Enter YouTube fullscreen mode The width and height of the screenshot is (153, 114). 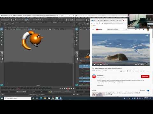147,64
